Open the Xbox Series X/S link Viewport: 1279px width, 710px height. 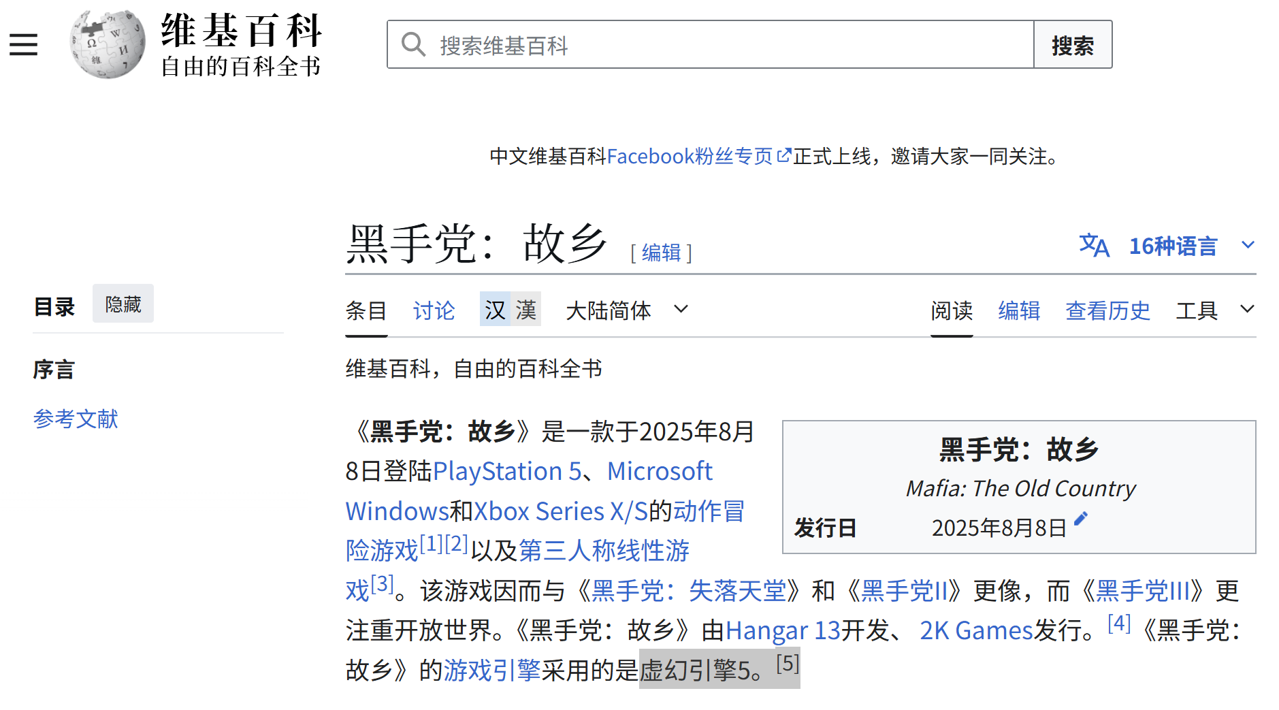(561, 511)
